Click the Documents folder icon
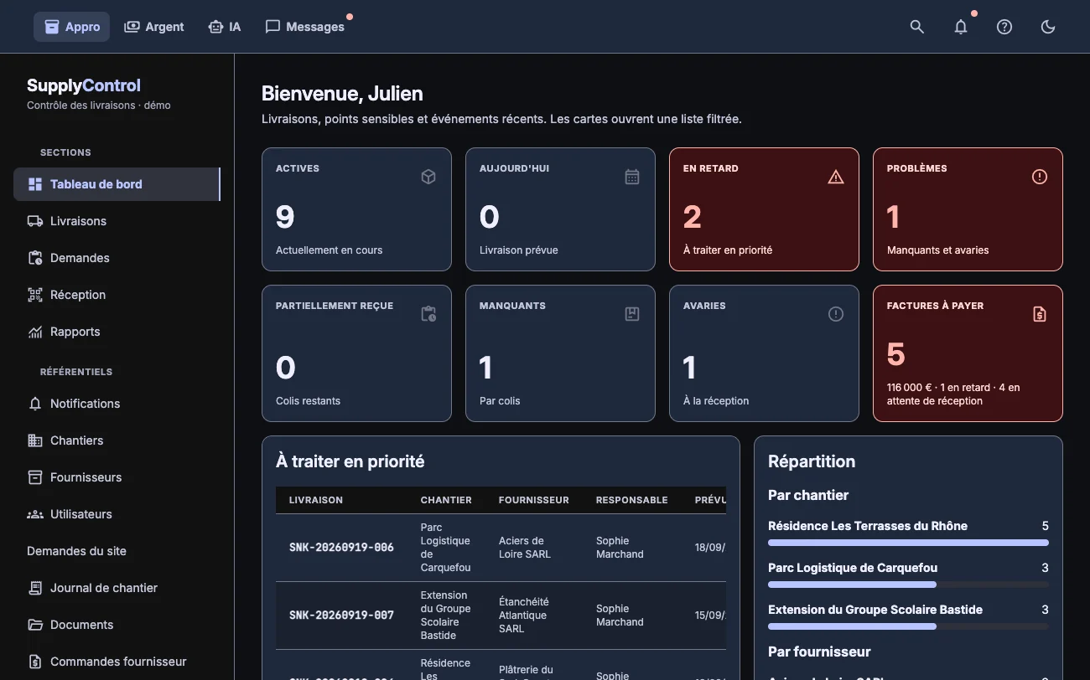This screenshot has width=1090, height=680. tap(35, 625)
